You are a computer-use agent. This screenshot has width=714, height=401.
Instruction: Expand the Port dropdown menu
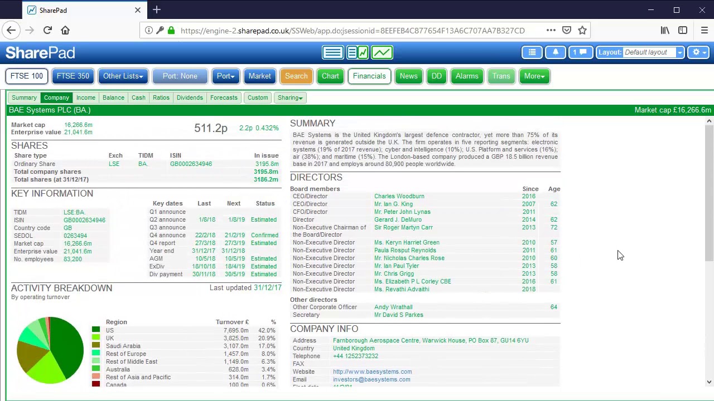[x=225, y=76]
